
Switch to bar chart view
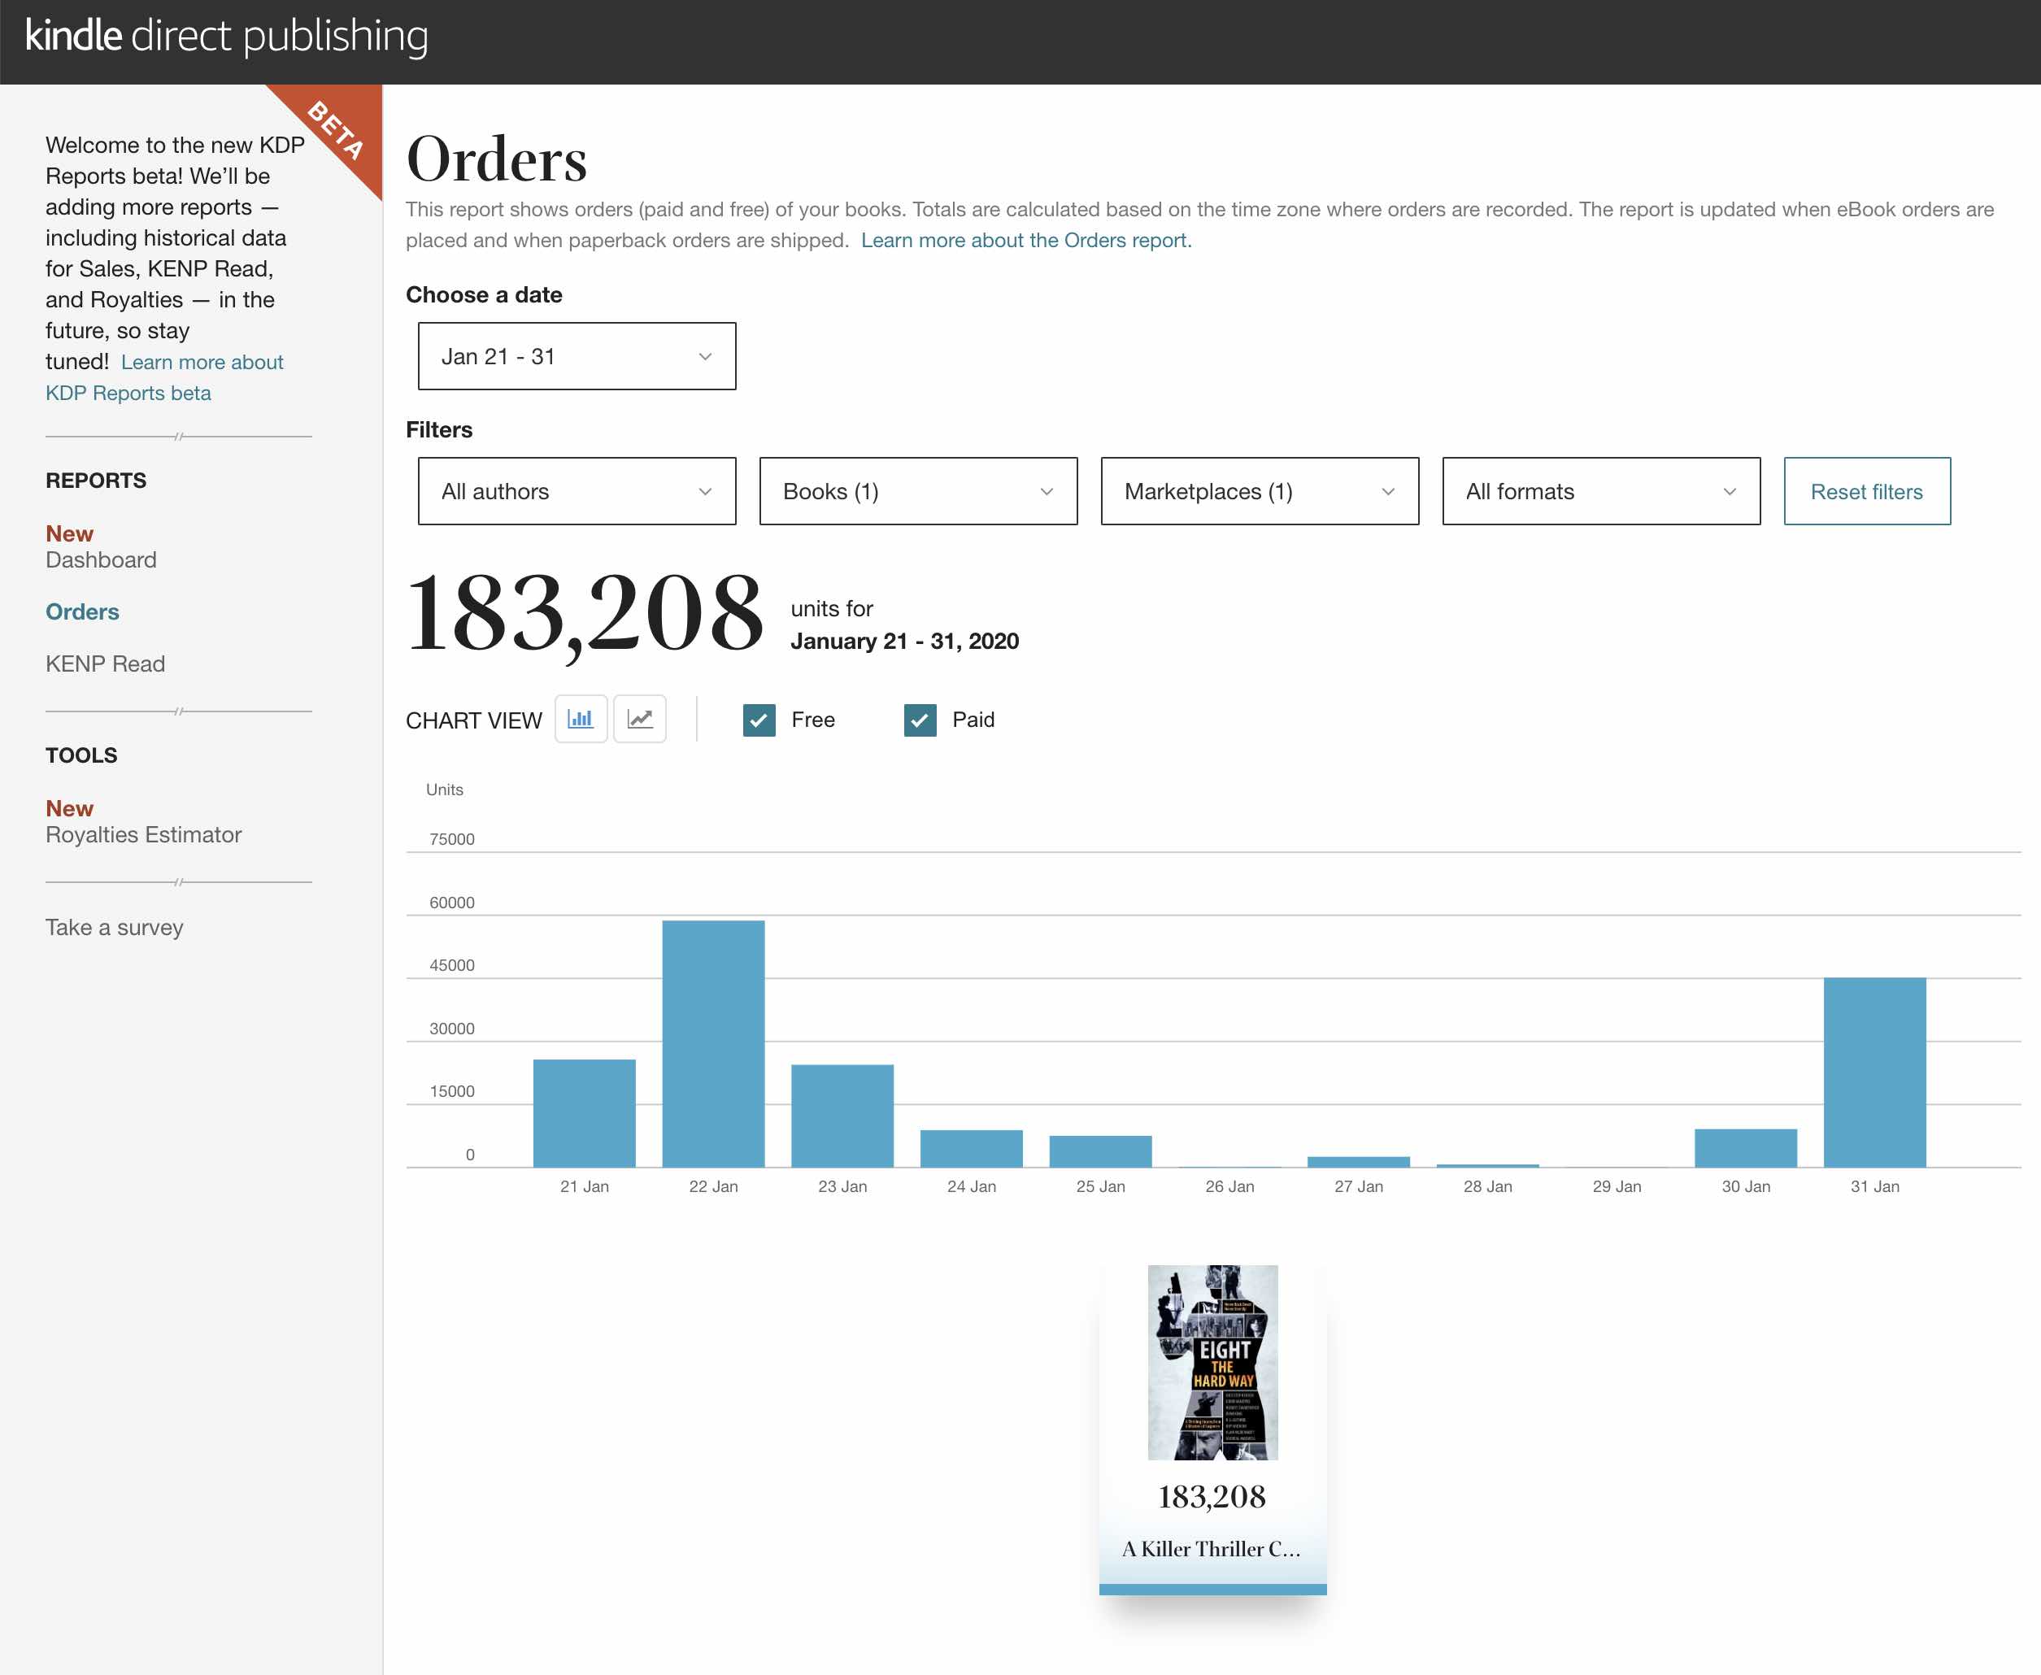coord(580,719)
